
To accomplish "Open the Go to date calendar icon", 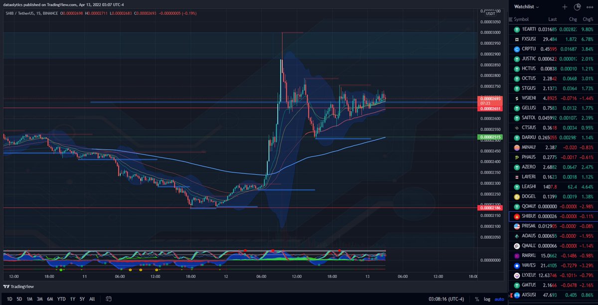I will [x=109, y=299].
